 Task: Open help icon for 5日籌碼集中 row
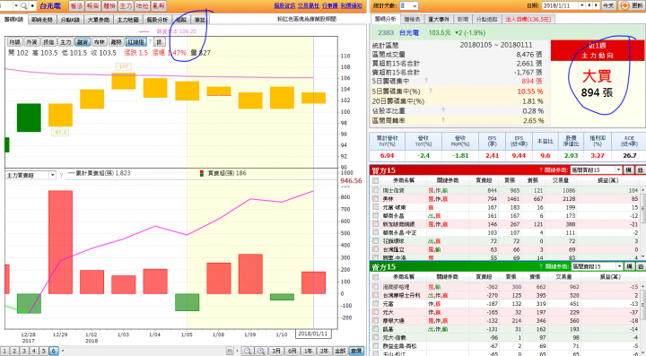[x=426, y=81]
